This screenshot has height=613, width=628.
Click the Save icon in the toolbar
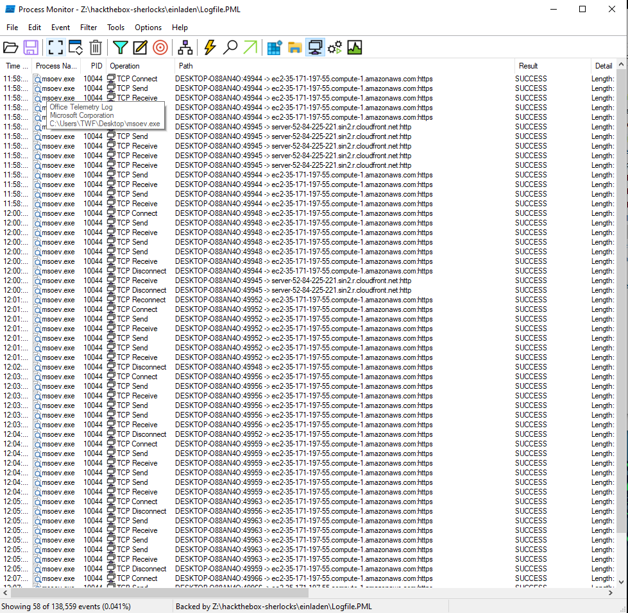point(31,47)
